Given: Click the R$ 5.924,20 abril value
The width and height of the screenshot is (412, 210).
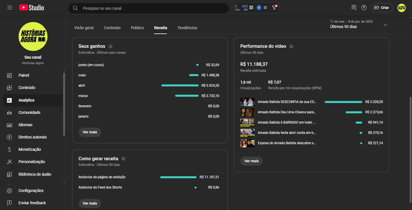Looking at the screenshot, I should [210, 86].
